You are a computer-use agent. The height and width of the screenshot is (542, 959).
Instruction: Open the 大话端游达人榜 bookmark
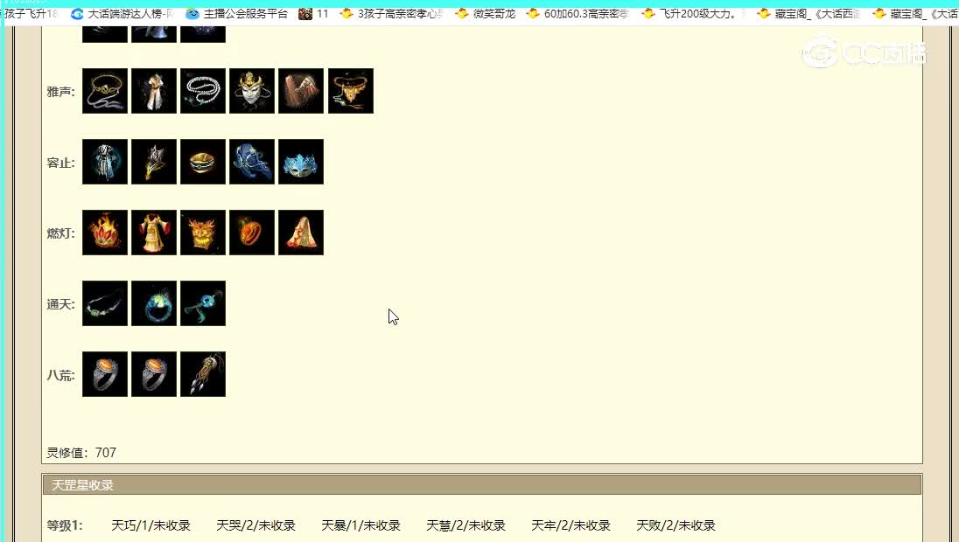(122, 13)
